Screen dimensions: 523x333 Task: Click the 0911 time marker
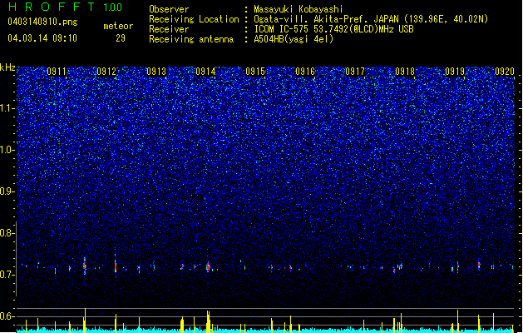pyautogui.click(x=57, y=72)
